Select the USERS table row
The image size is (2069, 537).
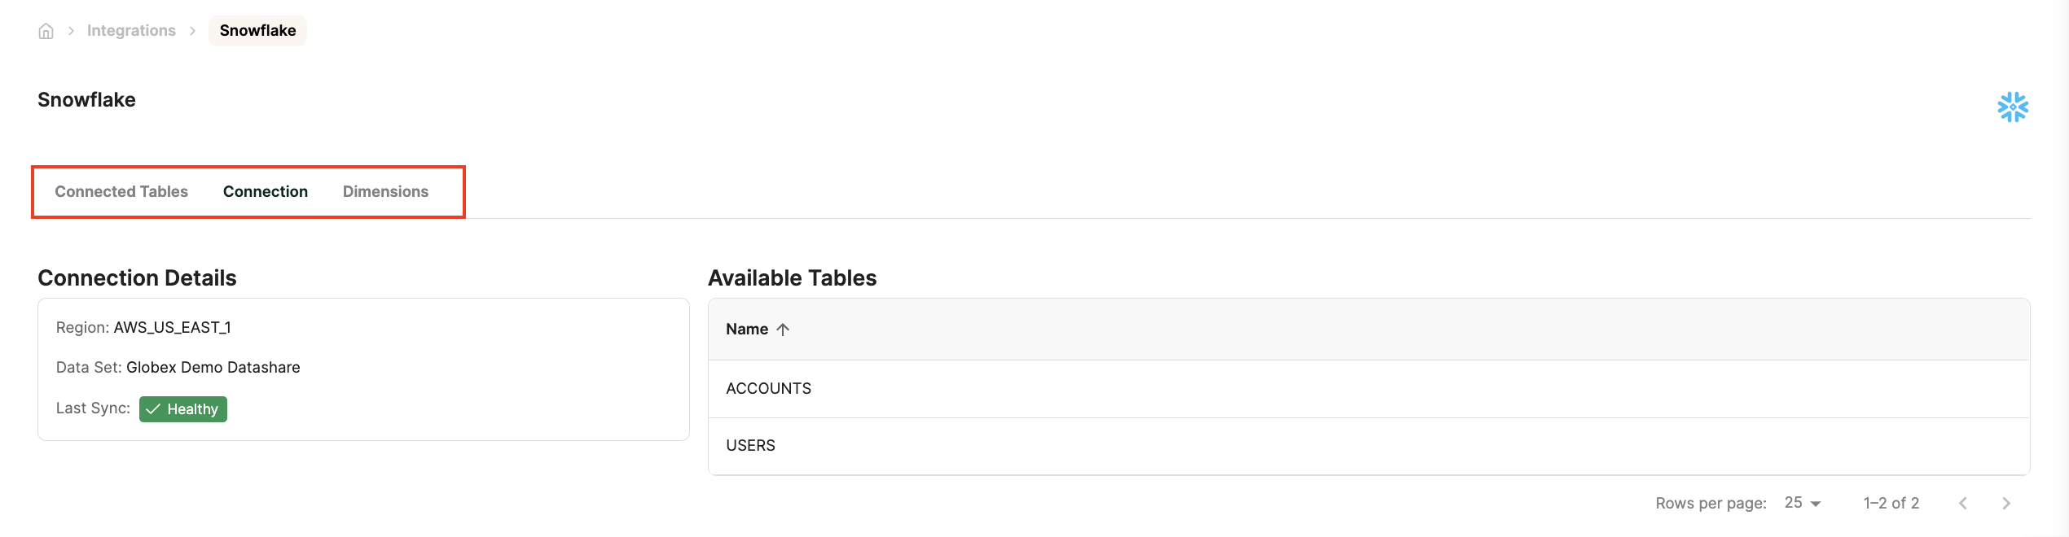tap(750, 446)
